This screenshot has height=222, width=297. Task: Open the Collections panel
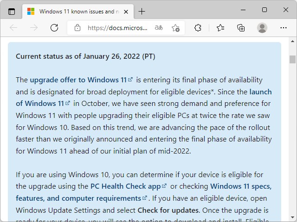point(241,28)
